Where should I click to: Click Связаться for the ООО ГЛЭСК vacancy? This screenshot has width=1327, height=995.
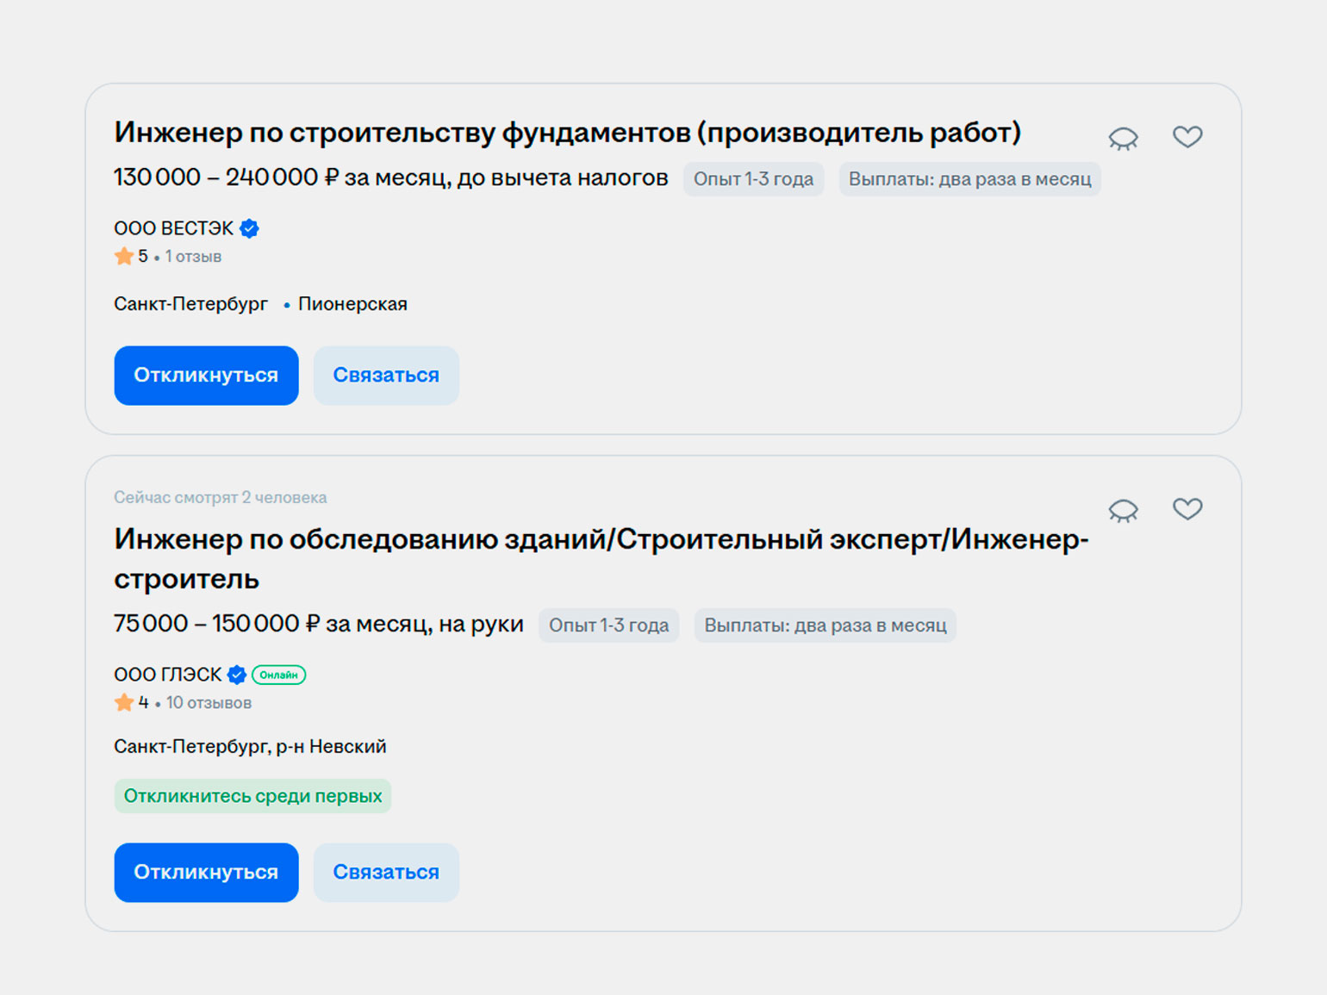(x=386, y=873)
